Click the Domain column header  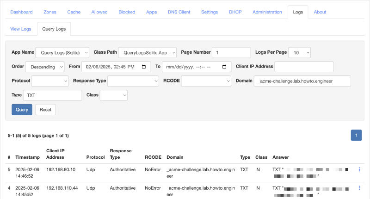175,157
